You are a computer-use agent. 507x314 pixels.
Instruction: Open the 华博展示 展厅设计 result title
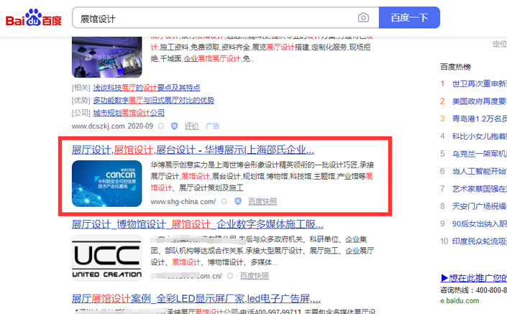point(193,150)
